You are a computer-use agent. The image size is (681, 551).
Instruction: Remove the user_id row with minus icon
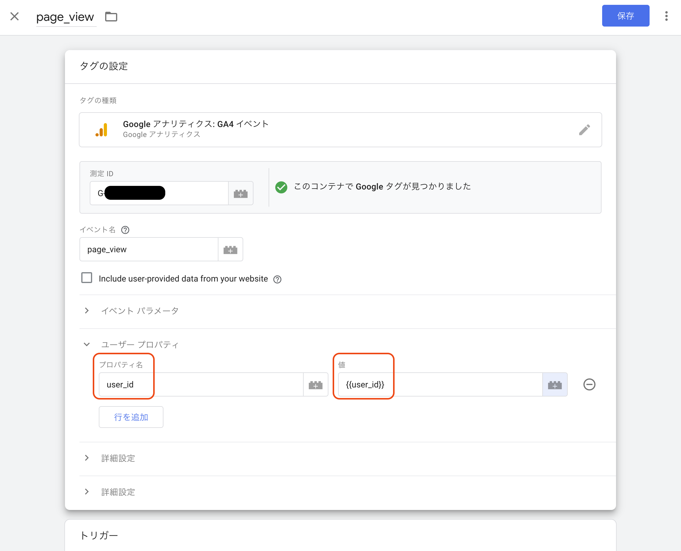[589, 385]
